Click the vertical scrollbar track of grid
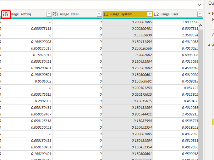This screenshot has width=214, height=160. coord(201,94)
